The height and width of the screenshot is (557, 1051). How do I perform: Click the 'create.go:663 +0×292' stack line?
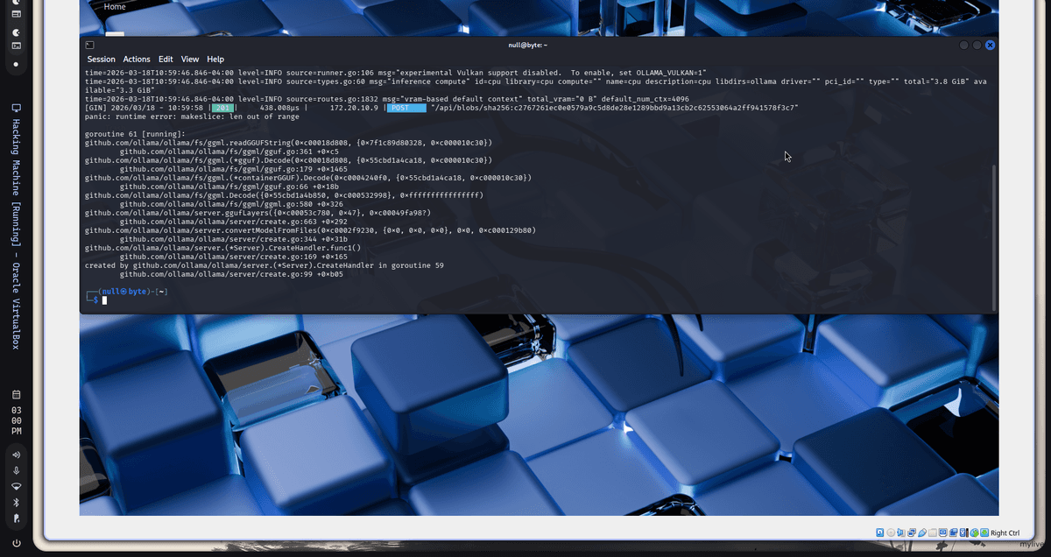[233, 222]
